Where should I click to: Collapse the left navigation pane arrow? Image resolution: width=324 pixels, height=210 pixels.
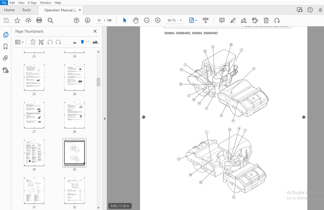105,118
